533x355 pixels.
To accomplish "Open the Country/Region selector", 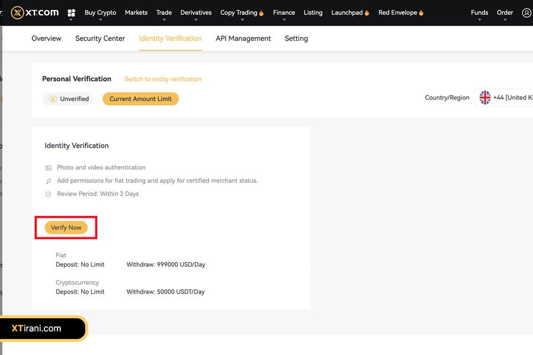I will tap(503, 98).
